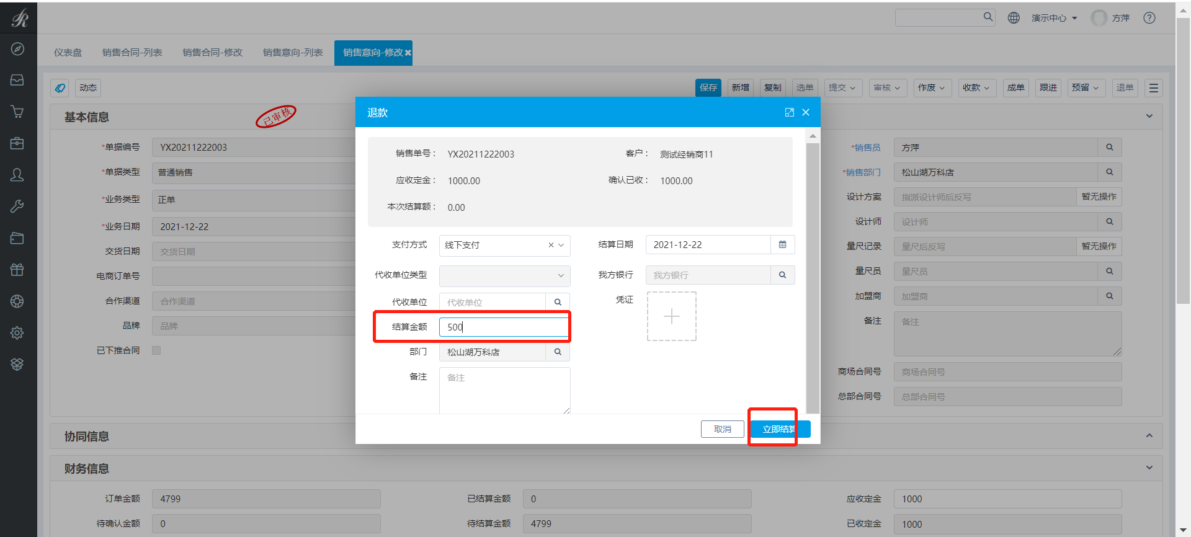
Task: Search 加盟商 with magnifier icon
Action: pyautogui.click(x=1110, y=296)
